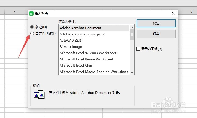Image resolution: width=197 pixels, height=118 pixels.
Task: Click the list scroll down arrow
Action: coord(132,73)
